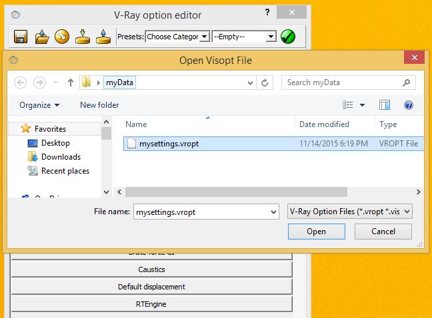Open the more view options dropdown arrow

[362, 105]
